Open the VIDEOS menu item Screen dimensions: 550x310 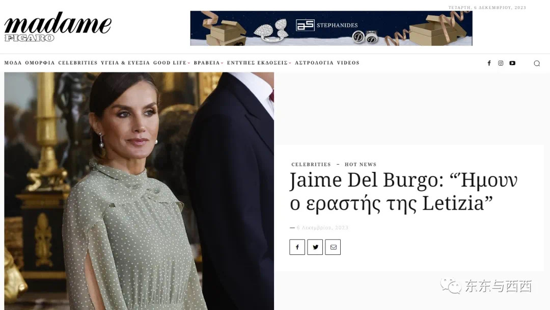(348, 63)
